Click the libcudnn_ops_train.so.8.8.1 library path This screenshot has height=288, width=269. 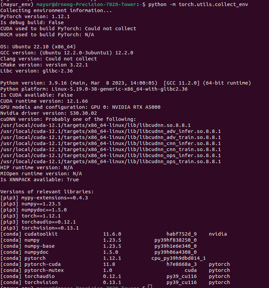(x=110, y=161)
